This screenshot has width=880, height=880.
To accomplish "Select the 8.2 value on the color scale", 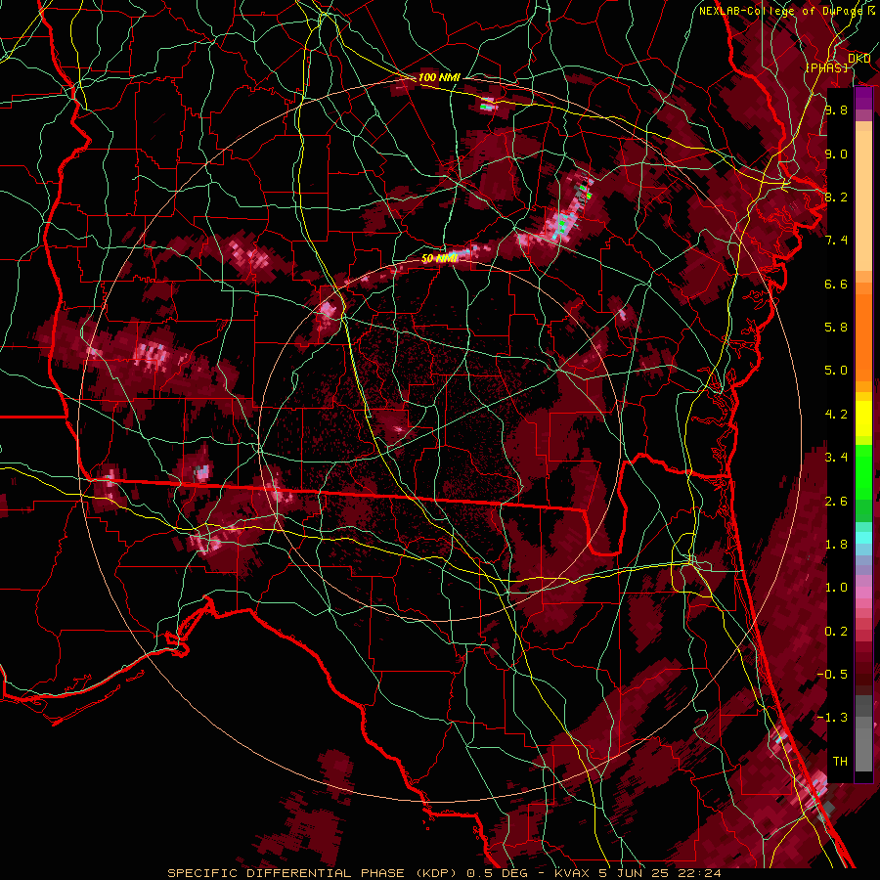I will [x=836, y=197].
